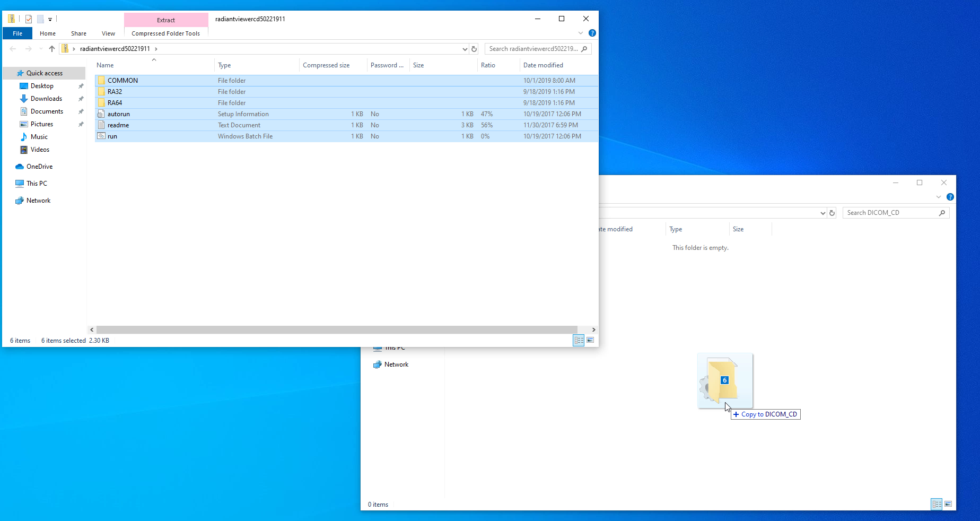Click the Search DICOM_CD input field
The image size is (980, 521).
click(x=891, y=213)
